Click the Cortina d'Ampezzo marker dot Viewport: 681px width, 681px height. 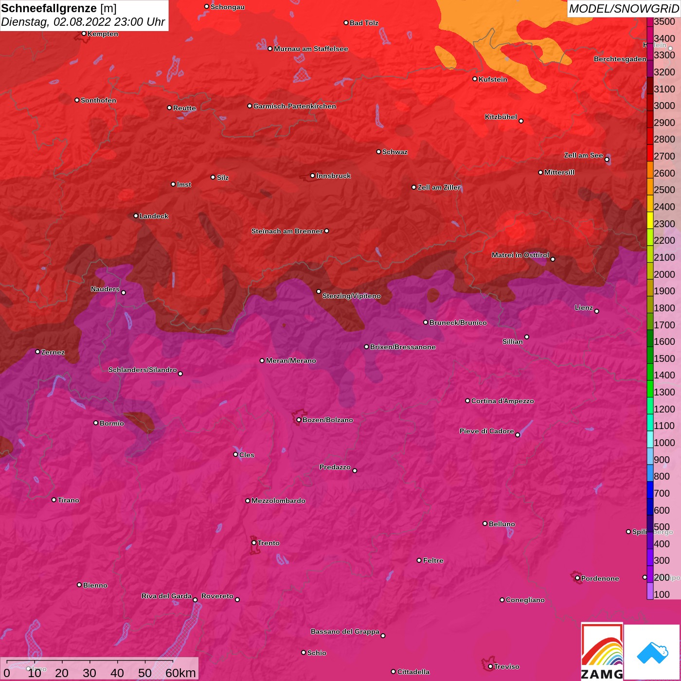click(x=467, y=401)
